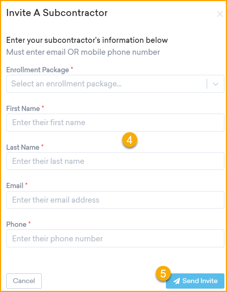The width and height of the screenshot is (227, 292).
Task: Click the orange step 5 badge
Action: (163, 273)
